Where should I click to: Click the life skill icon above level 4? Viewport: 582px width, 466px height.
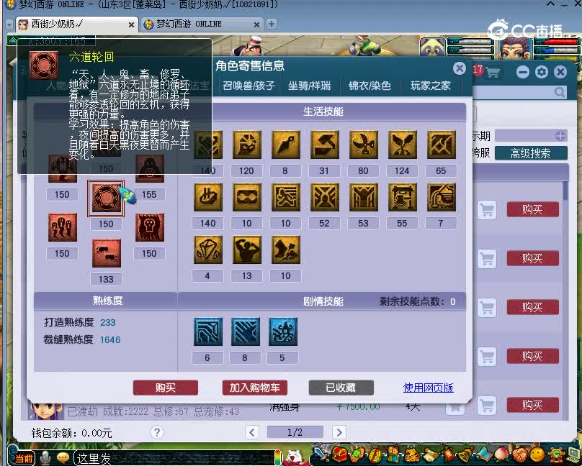click(208, 250)
